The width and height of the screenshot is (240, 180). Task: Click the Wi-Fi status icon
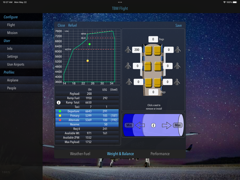click(224, 2)
